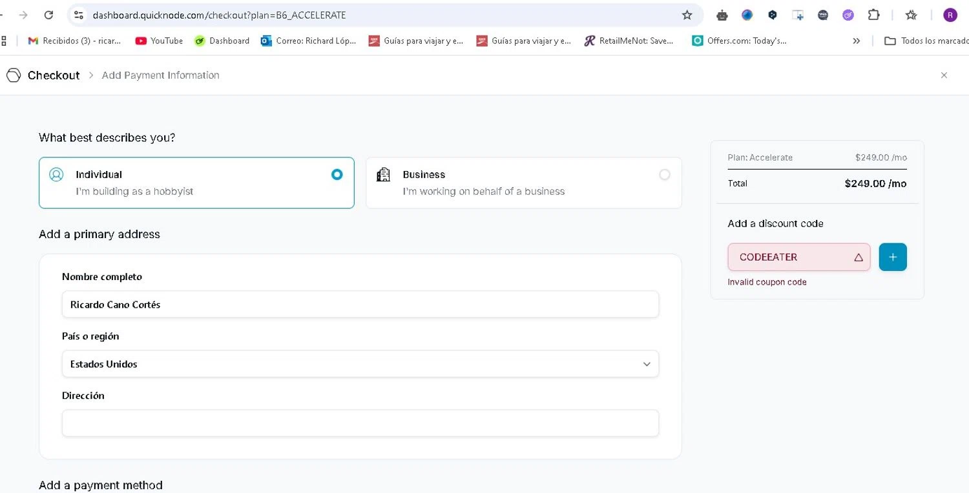
Task: Click the warning triangle in coupon field
Action: 859,257
